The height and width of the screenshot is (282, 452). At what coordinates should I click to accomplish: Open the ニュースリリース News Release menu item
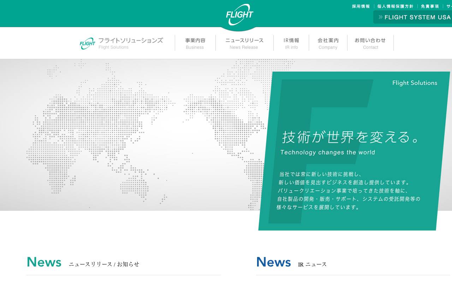244,43
